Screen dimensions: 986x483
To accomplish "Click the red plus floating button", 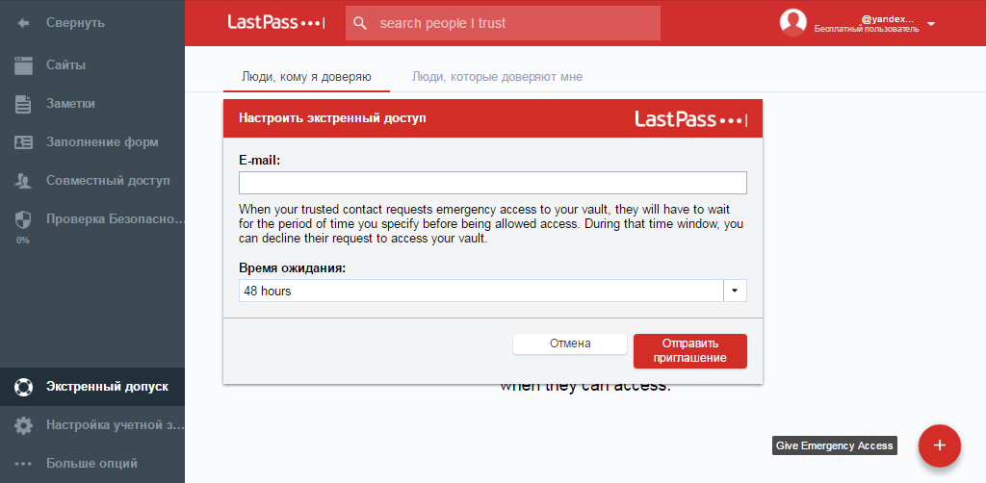I will click(940, 445).
